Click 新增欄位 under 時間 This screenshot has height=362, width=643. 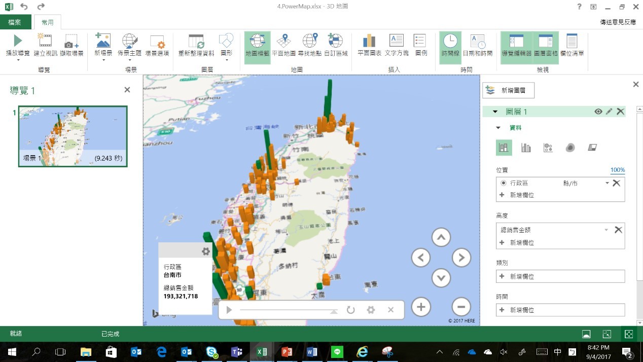click(x=560, y=310)
